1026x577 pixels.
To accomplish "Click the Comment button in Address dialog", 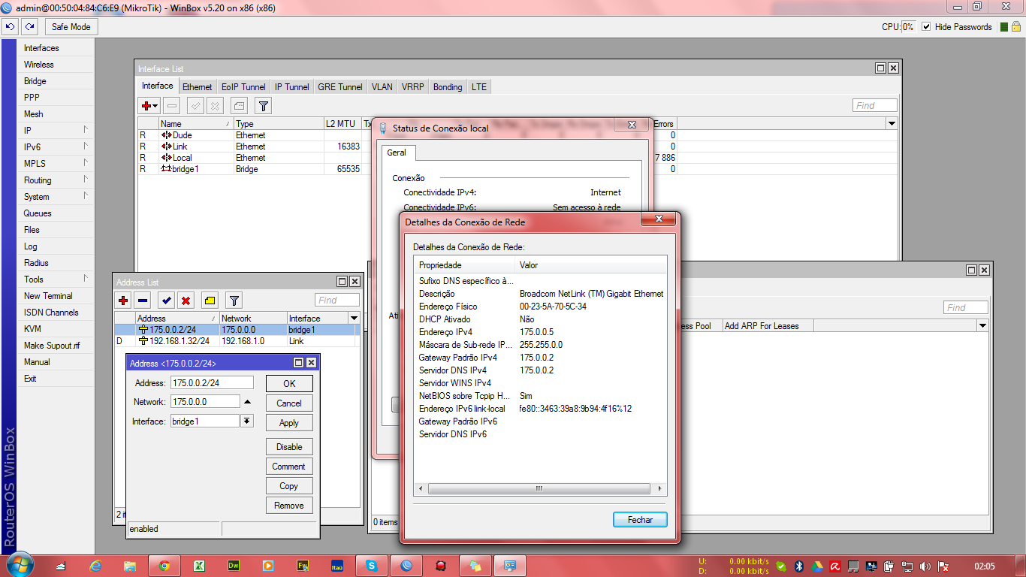I will [x=289, y=467].
